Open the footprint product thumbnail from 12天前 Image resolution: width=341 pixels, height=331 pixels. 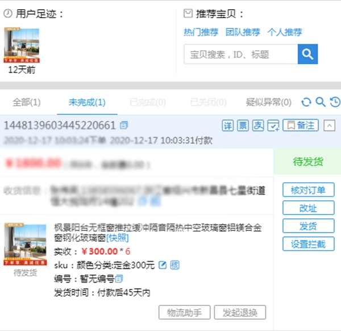pos(22,45)
